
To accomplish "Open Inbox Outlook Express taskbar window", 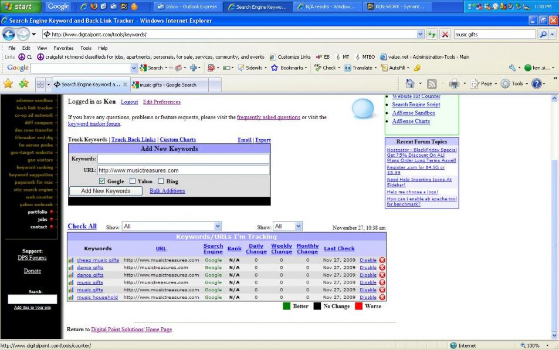I will [x=187, y=6].
